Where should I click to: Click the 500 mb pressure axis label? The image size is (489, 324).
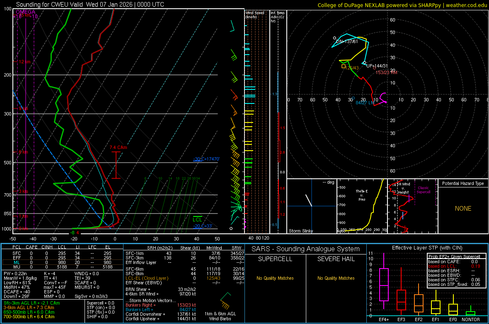7,163
